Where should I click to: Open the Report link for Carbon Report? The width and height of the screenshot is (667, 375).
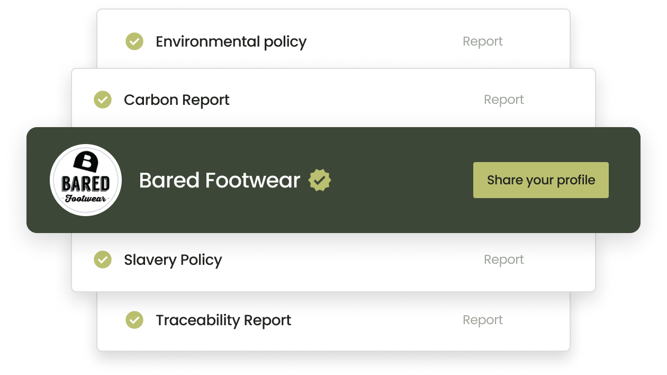coord(504,100)
